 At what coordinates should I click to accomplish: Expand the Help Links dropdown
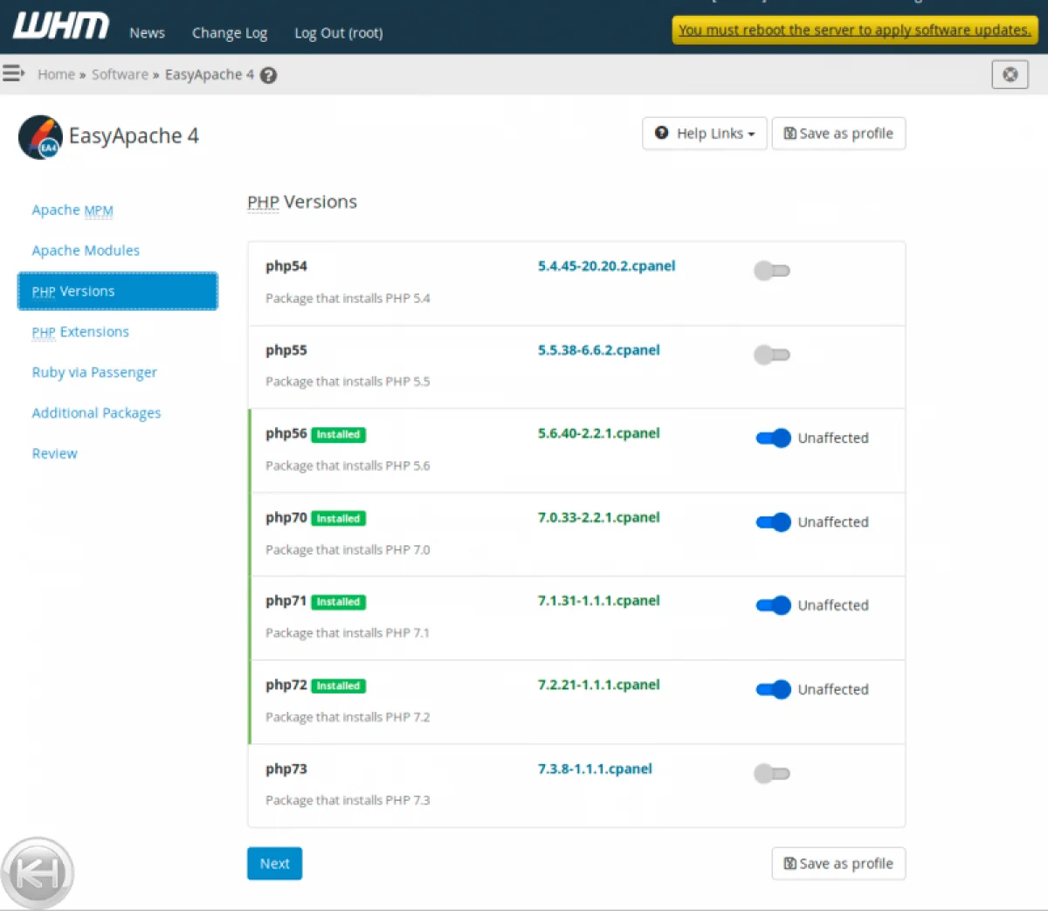(705, 134)
